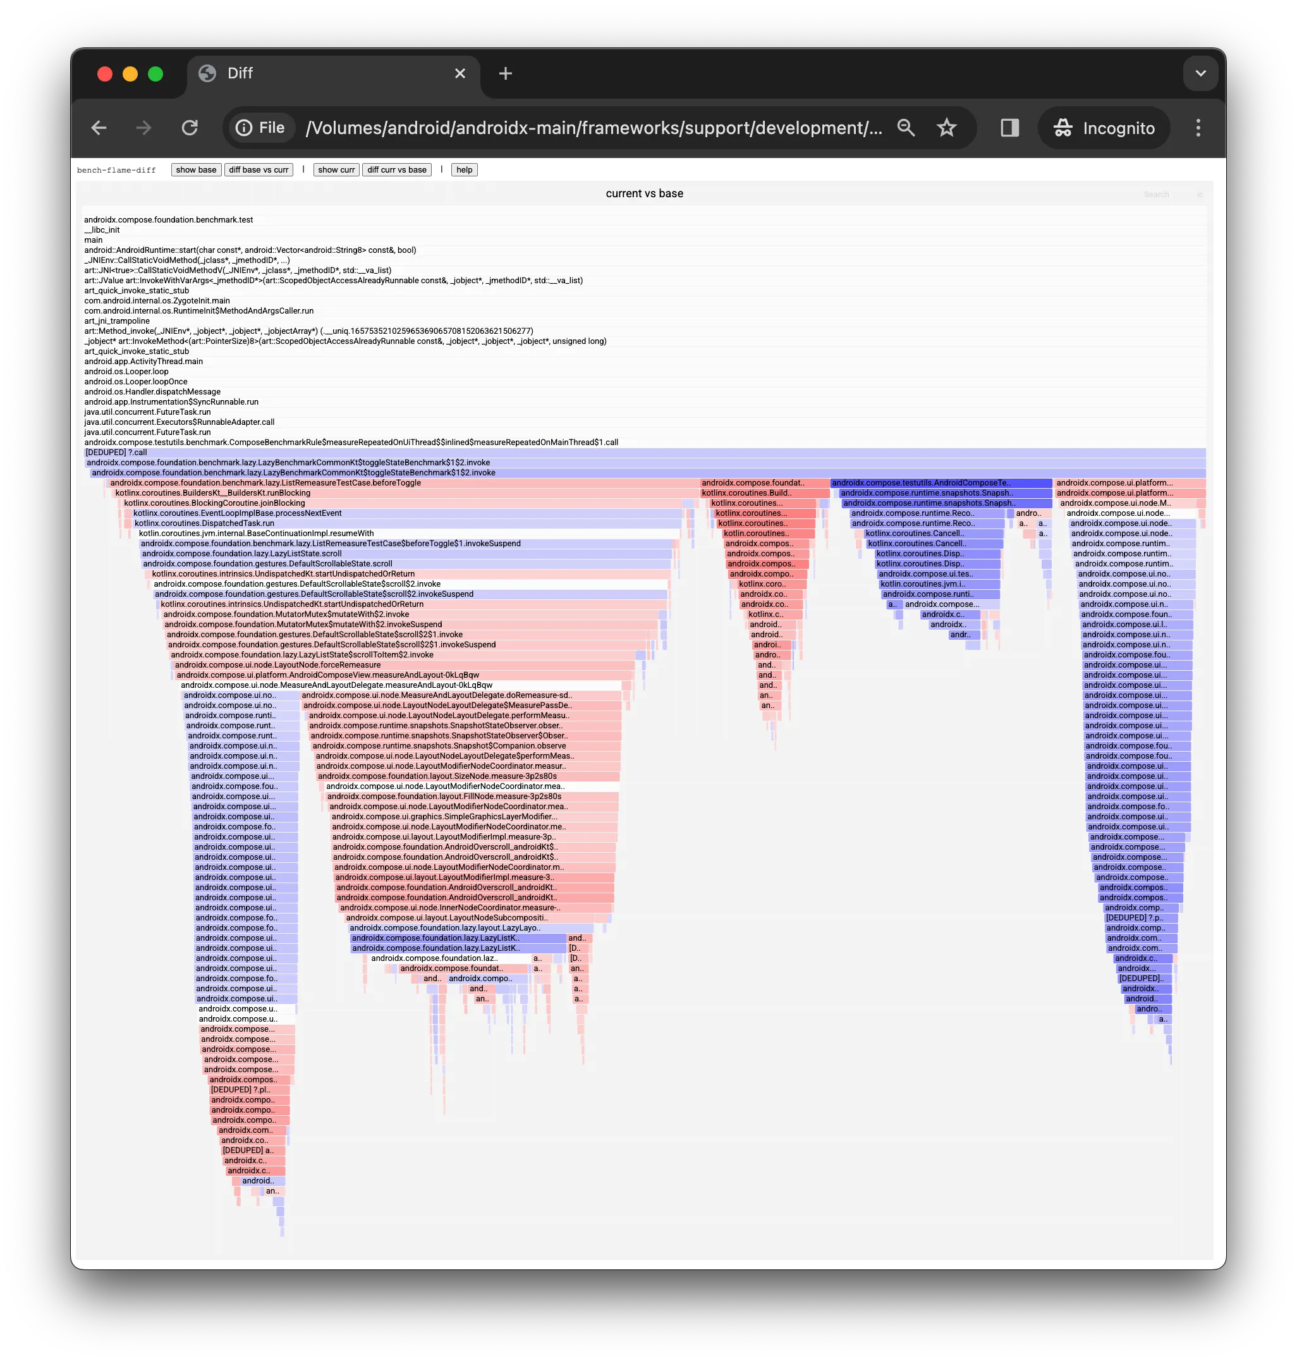The width and height of the screenshot is (1297, 1363).
Task: Click diff curr vs base button
Action: [397, 170]
